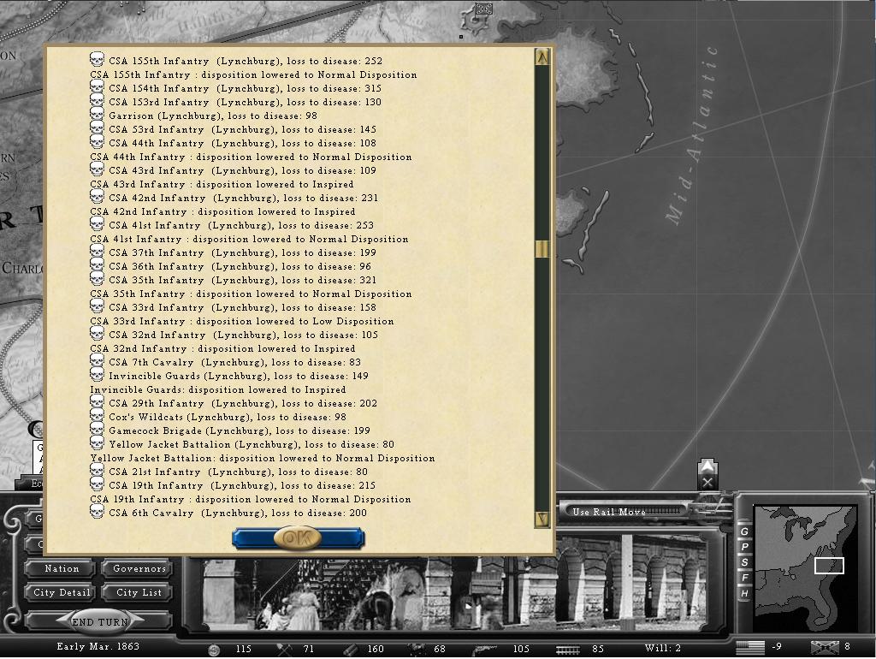Click 'Invincible Guards: disposition lowered to Inspired'

218,389
